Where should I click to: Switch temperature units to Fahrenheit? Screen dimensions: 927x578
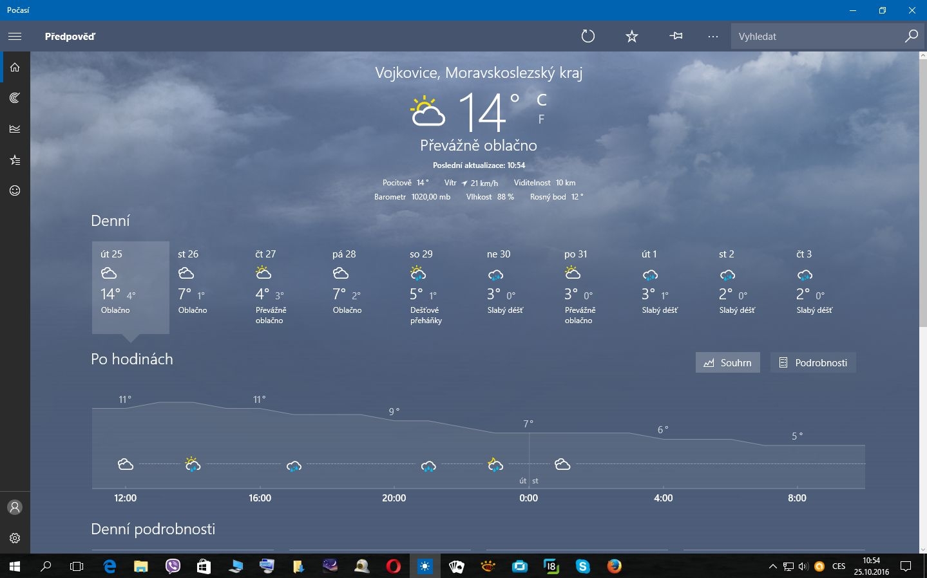coord(541,119)
